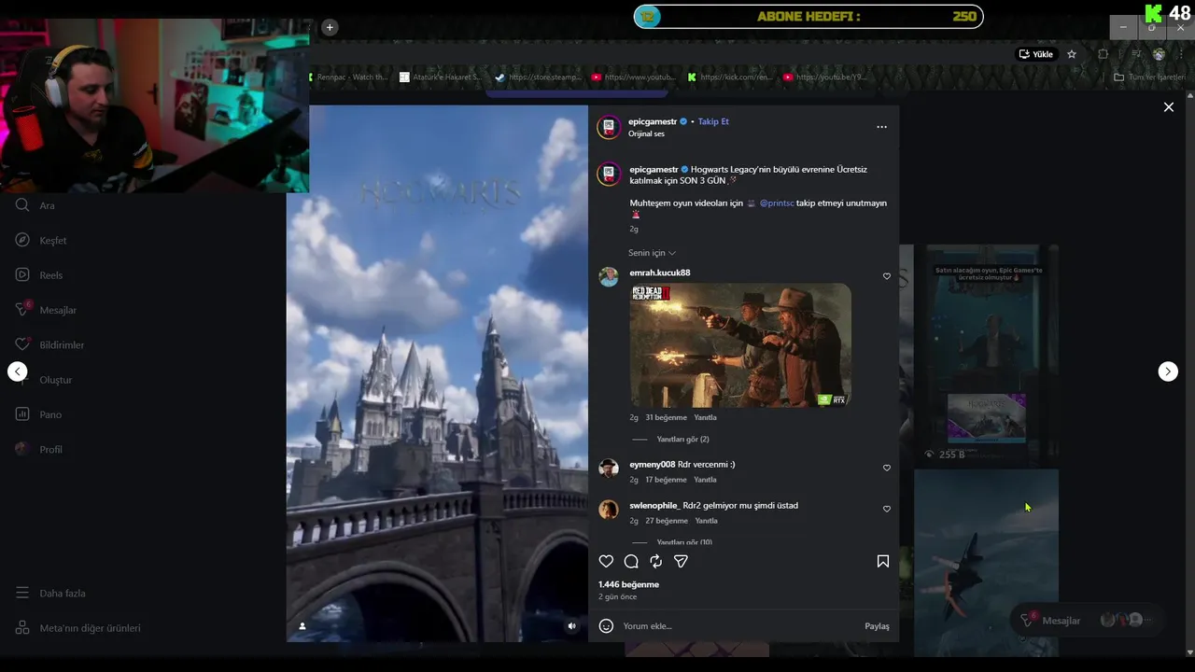The width and height of the screenshot is (1195, 672).
Task: Open the Atatürk'e Hakaret bookmark
Action: pyautogui.click(x=440, y=77)
